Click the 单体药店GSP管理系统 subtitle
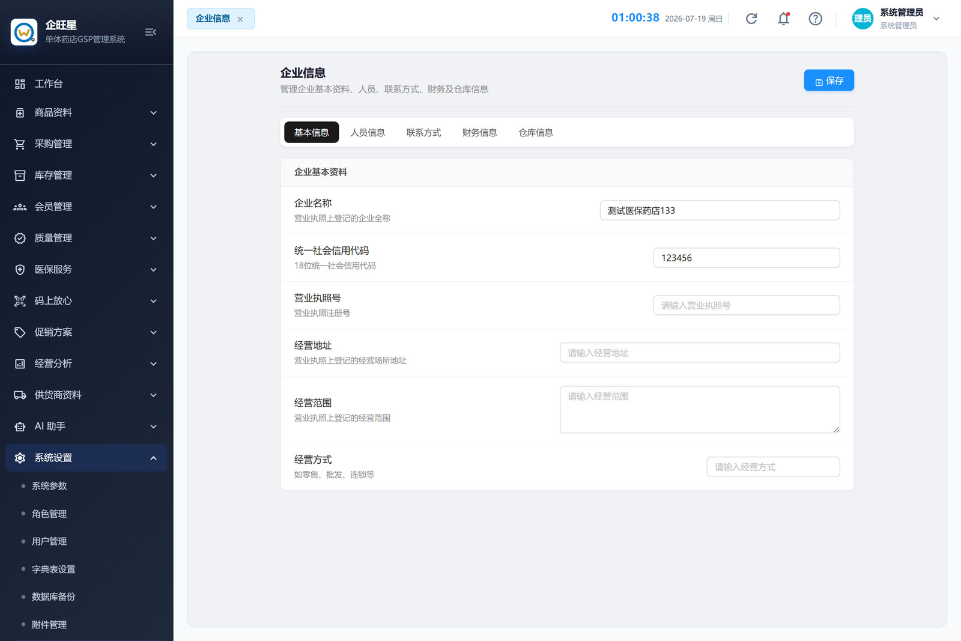961x641 pixels. [x=85, y=40]
